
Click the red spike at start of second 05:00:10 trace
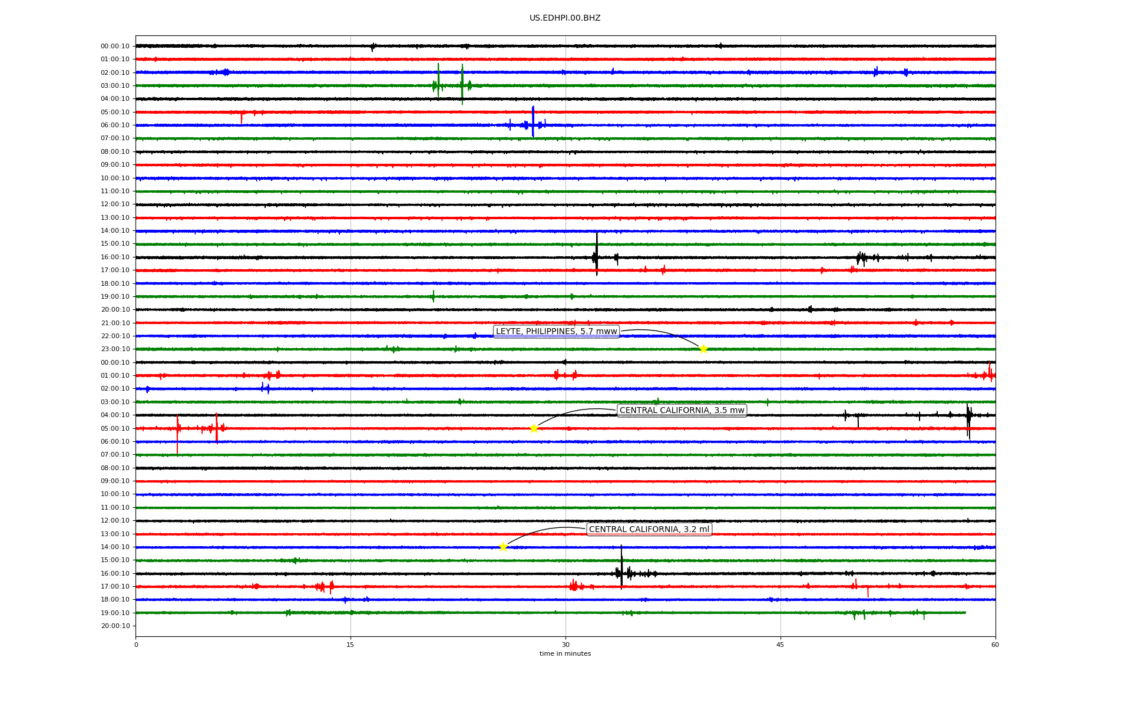(x=177, y=433)
